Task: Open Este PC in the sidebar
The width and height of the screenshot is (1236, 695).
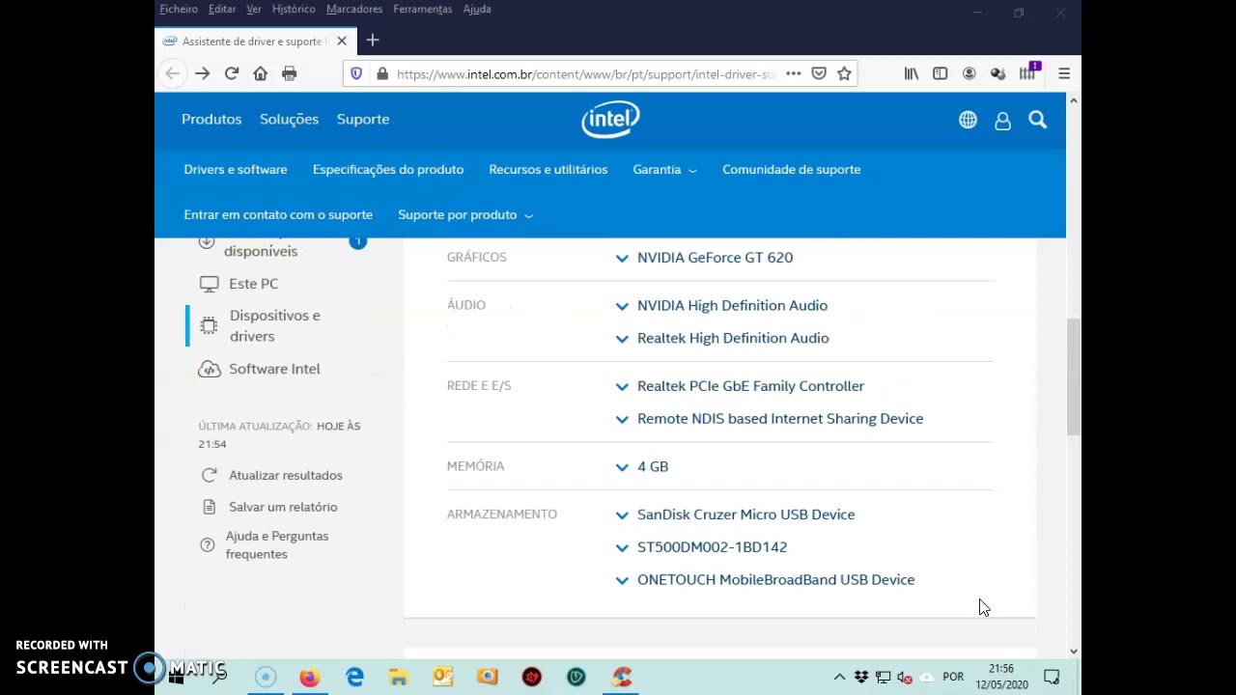Action: point(253,283)
